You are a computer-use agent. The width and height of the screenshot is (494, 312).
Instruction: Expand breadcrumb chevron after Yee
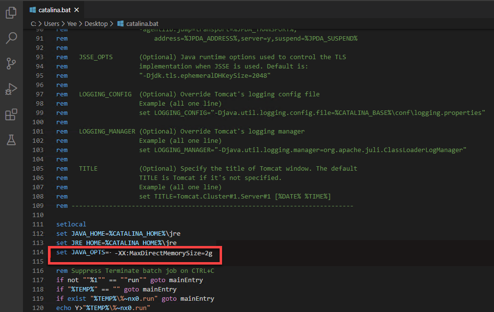(x=80, y=23)
